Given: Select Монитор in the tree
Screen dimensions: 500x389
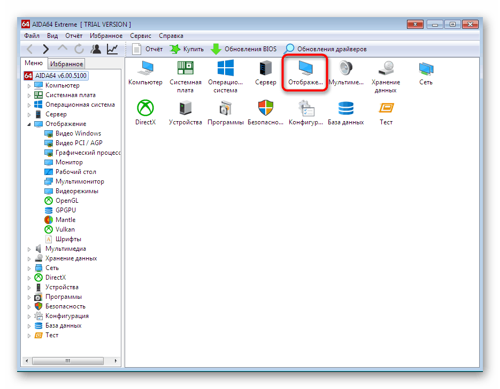Looking at the screenshot, I should point(64,162).
